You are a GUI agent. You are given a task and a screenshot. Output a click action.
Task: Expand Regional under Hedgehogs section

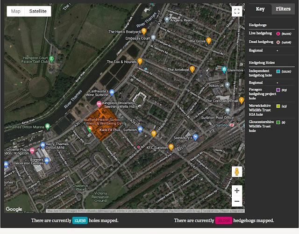click(x=277, y=50)
